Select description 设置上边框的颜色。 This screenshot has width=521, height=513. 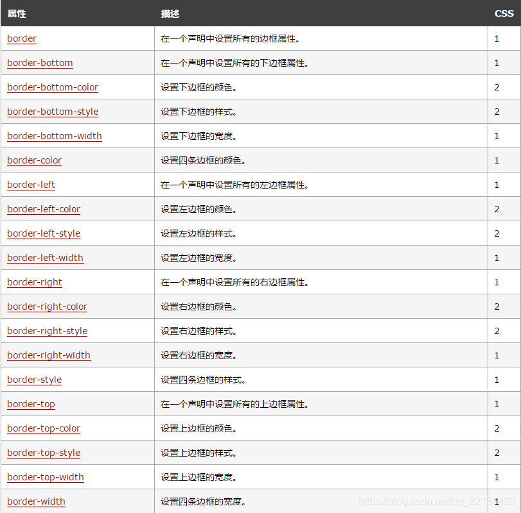(199, 429)
